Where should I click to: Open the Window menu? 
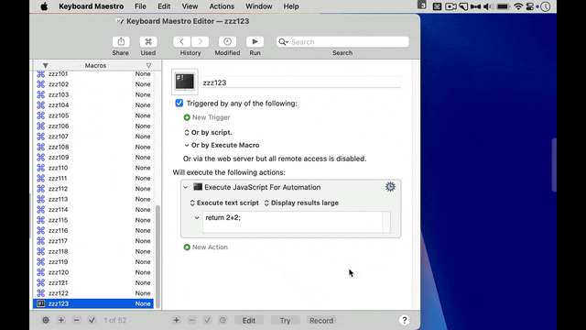(x=258, y=6)
